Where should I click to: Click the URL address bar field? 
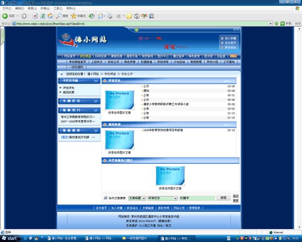[143, 23]
